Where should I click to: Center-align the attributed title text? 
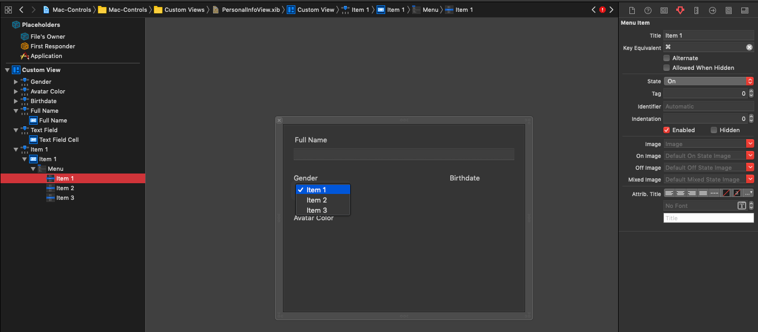pyautogui.click(x=681, y=193)
